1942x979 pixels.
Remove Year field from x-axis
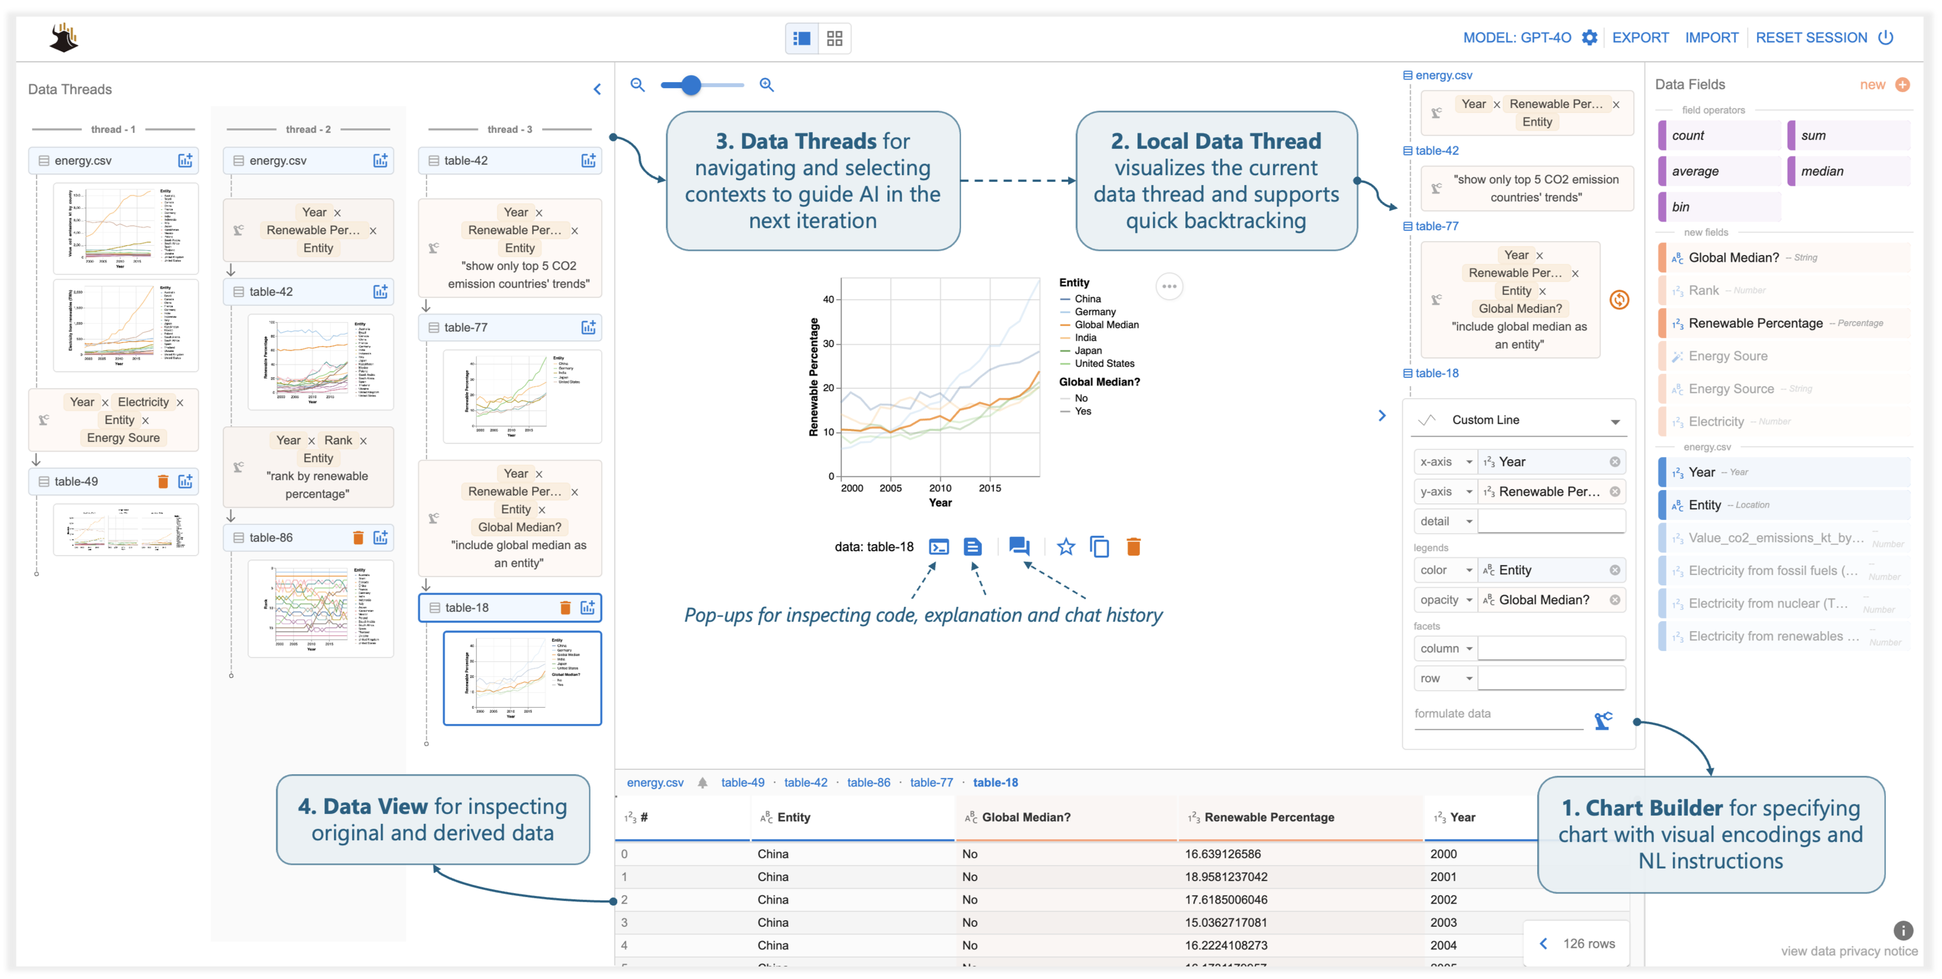coord(1614,462)
